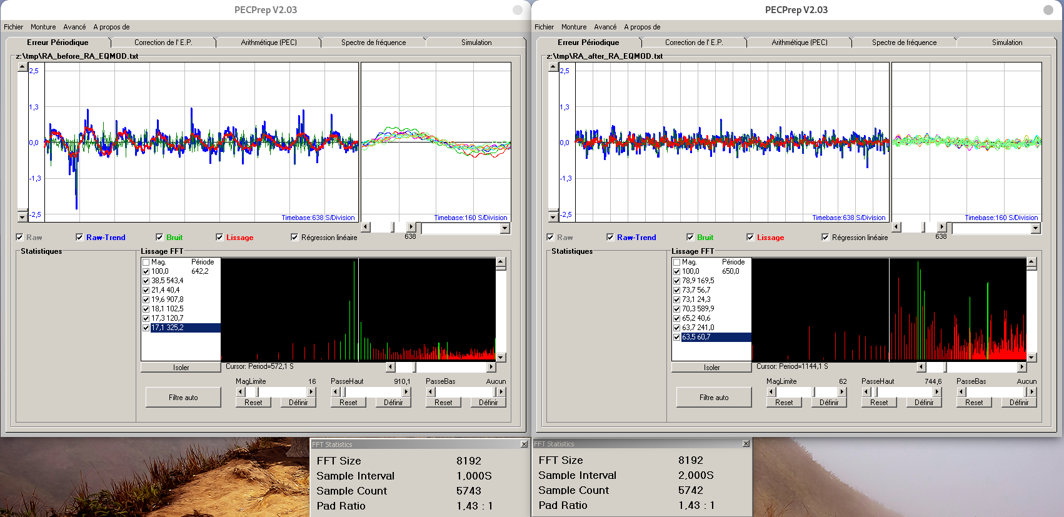Uncheck the 38,5 543,4 peak in RA_before list
This screenshot has width=1064, height=517.
pyautogui.click(x=146, y=281)
